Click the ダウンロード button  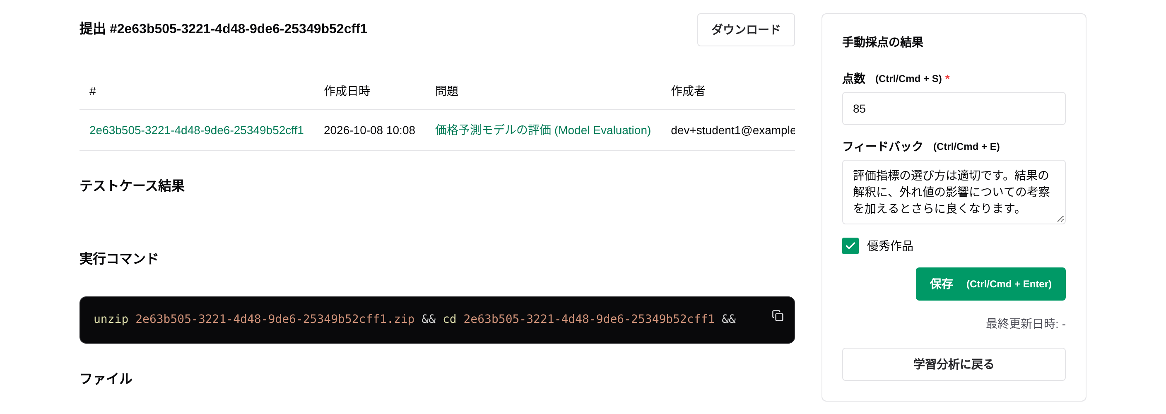tap(745, 30)
